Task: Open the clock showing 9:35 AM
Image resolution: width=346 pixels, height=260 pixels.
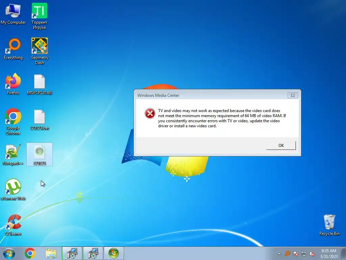Action: 329,254
